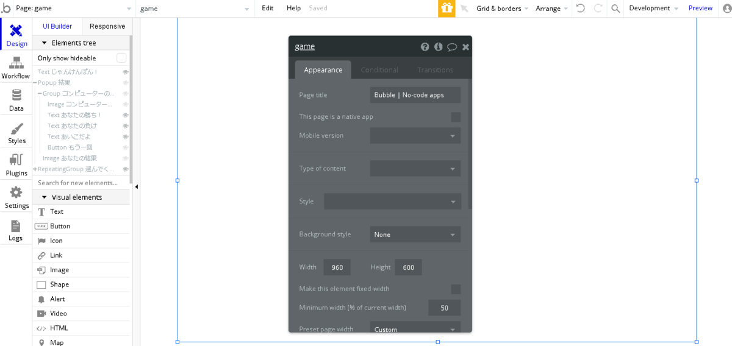Open help question mark in game panel
The height and width of the screenshot is (346, 732).
425,46
